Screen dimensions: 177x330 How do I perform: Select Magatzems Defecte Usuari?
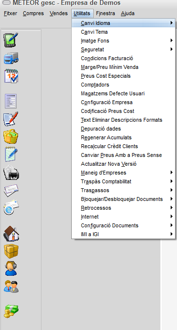click(x=123, y=93)
